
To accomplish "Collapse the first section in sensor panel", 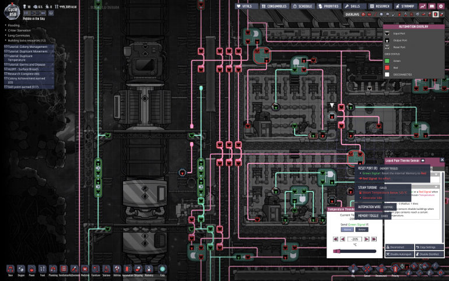I will [x=436, y=174].
